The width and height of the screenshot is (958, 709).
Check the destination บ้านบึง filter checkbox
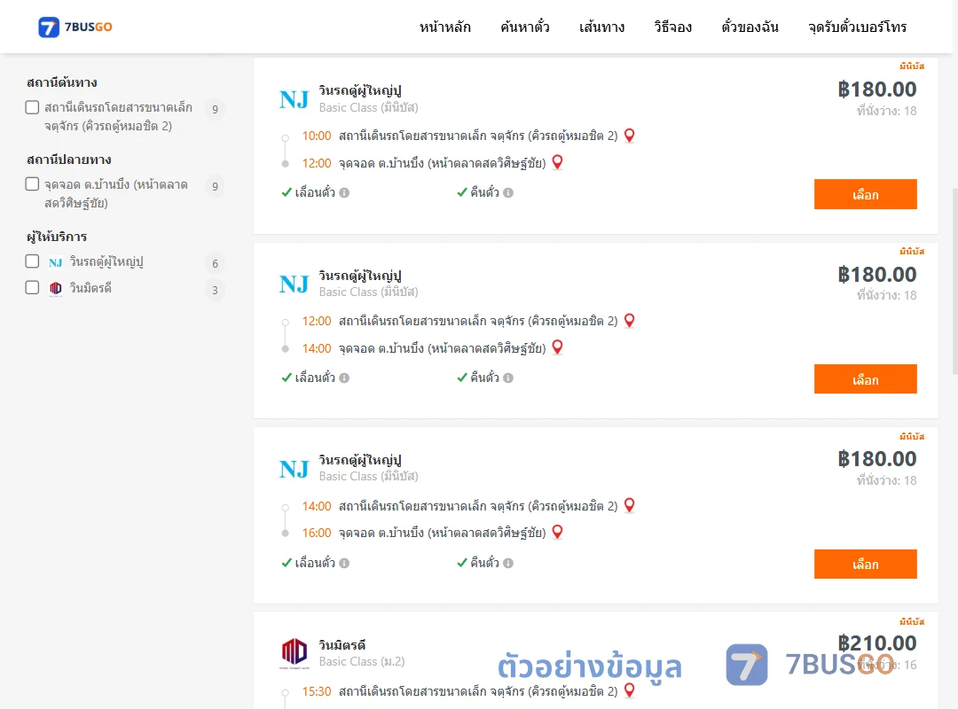click(33, 184)
